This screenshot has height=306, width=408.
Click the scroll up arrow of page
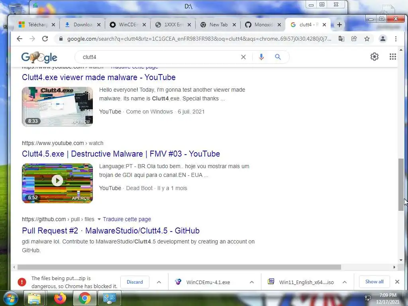[401, 50]
